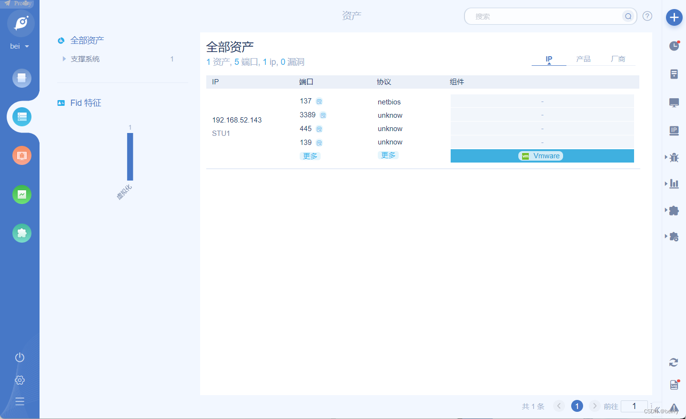Expand the bug vulnerabilities icon on right bar

pos(674,157)
